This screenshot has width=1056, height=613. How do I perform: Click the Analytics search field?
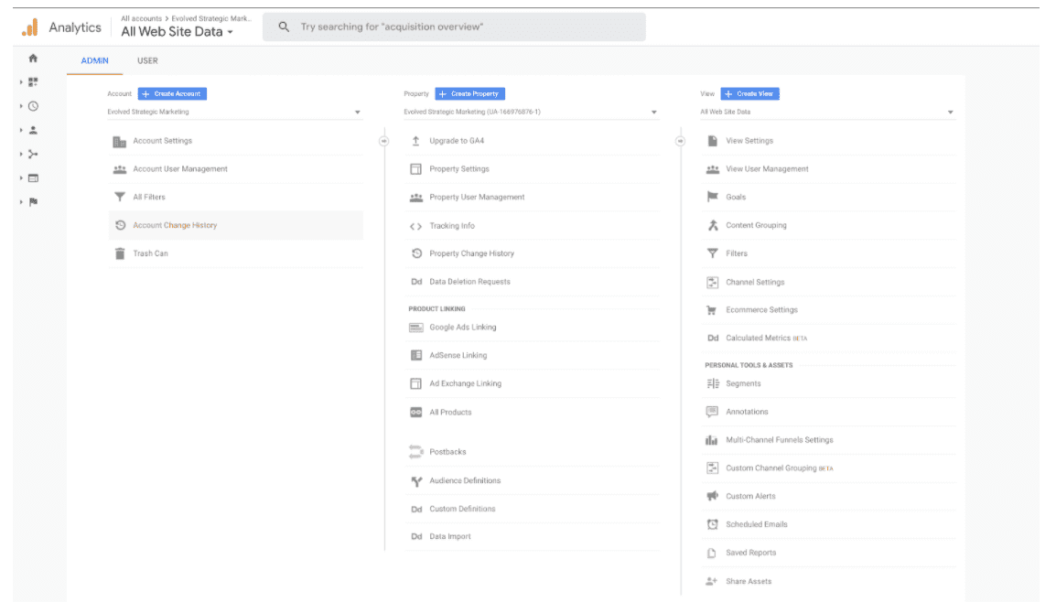pos(454,27)
